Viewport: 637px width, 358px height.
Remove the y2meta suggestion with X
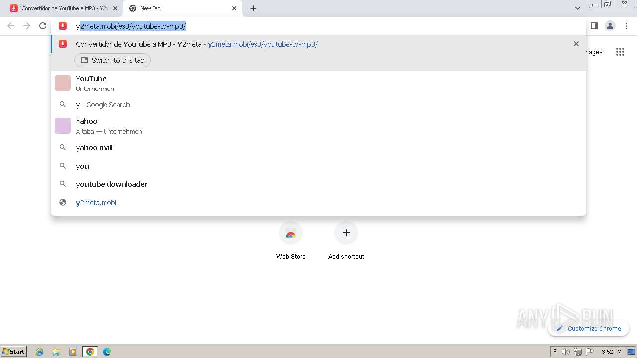[576, 44]
